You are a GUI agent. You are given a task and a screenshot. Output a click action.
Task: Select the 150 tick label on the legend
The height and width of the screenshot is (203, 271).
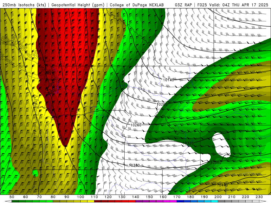pos(149,197)
